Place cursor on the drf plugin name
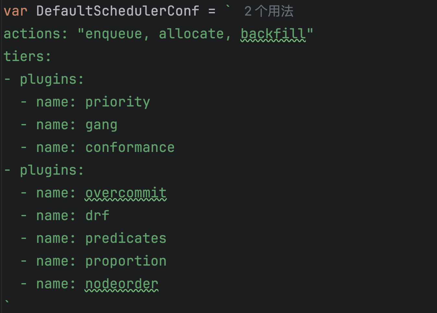 click(x=97, y=216)
